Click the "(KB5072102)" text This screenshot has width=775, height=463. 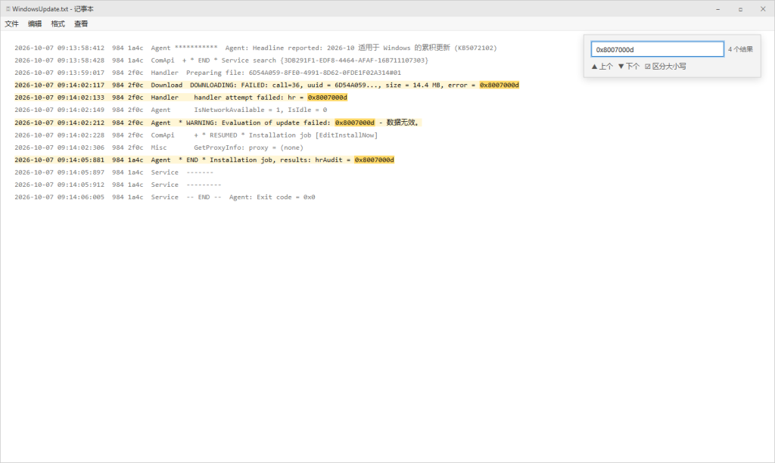[475, 48]
